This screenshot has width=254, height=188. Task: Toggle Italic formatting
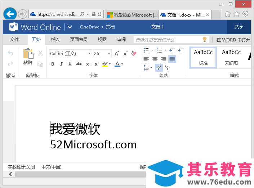(x=61, y=64)
